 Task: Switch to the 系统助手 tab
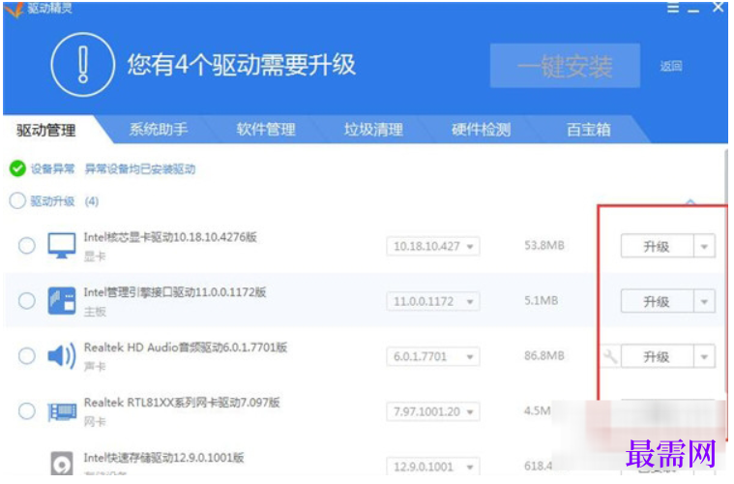click(159, 130)
